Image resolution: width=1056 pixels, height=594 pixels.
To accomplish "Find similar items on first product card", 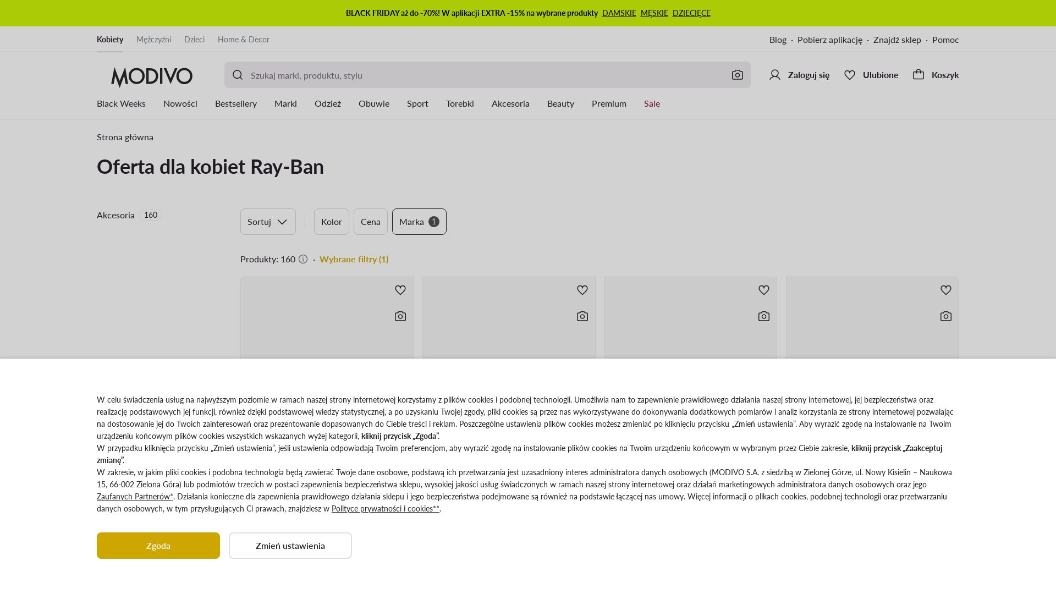I will click(x=400, y=316).
